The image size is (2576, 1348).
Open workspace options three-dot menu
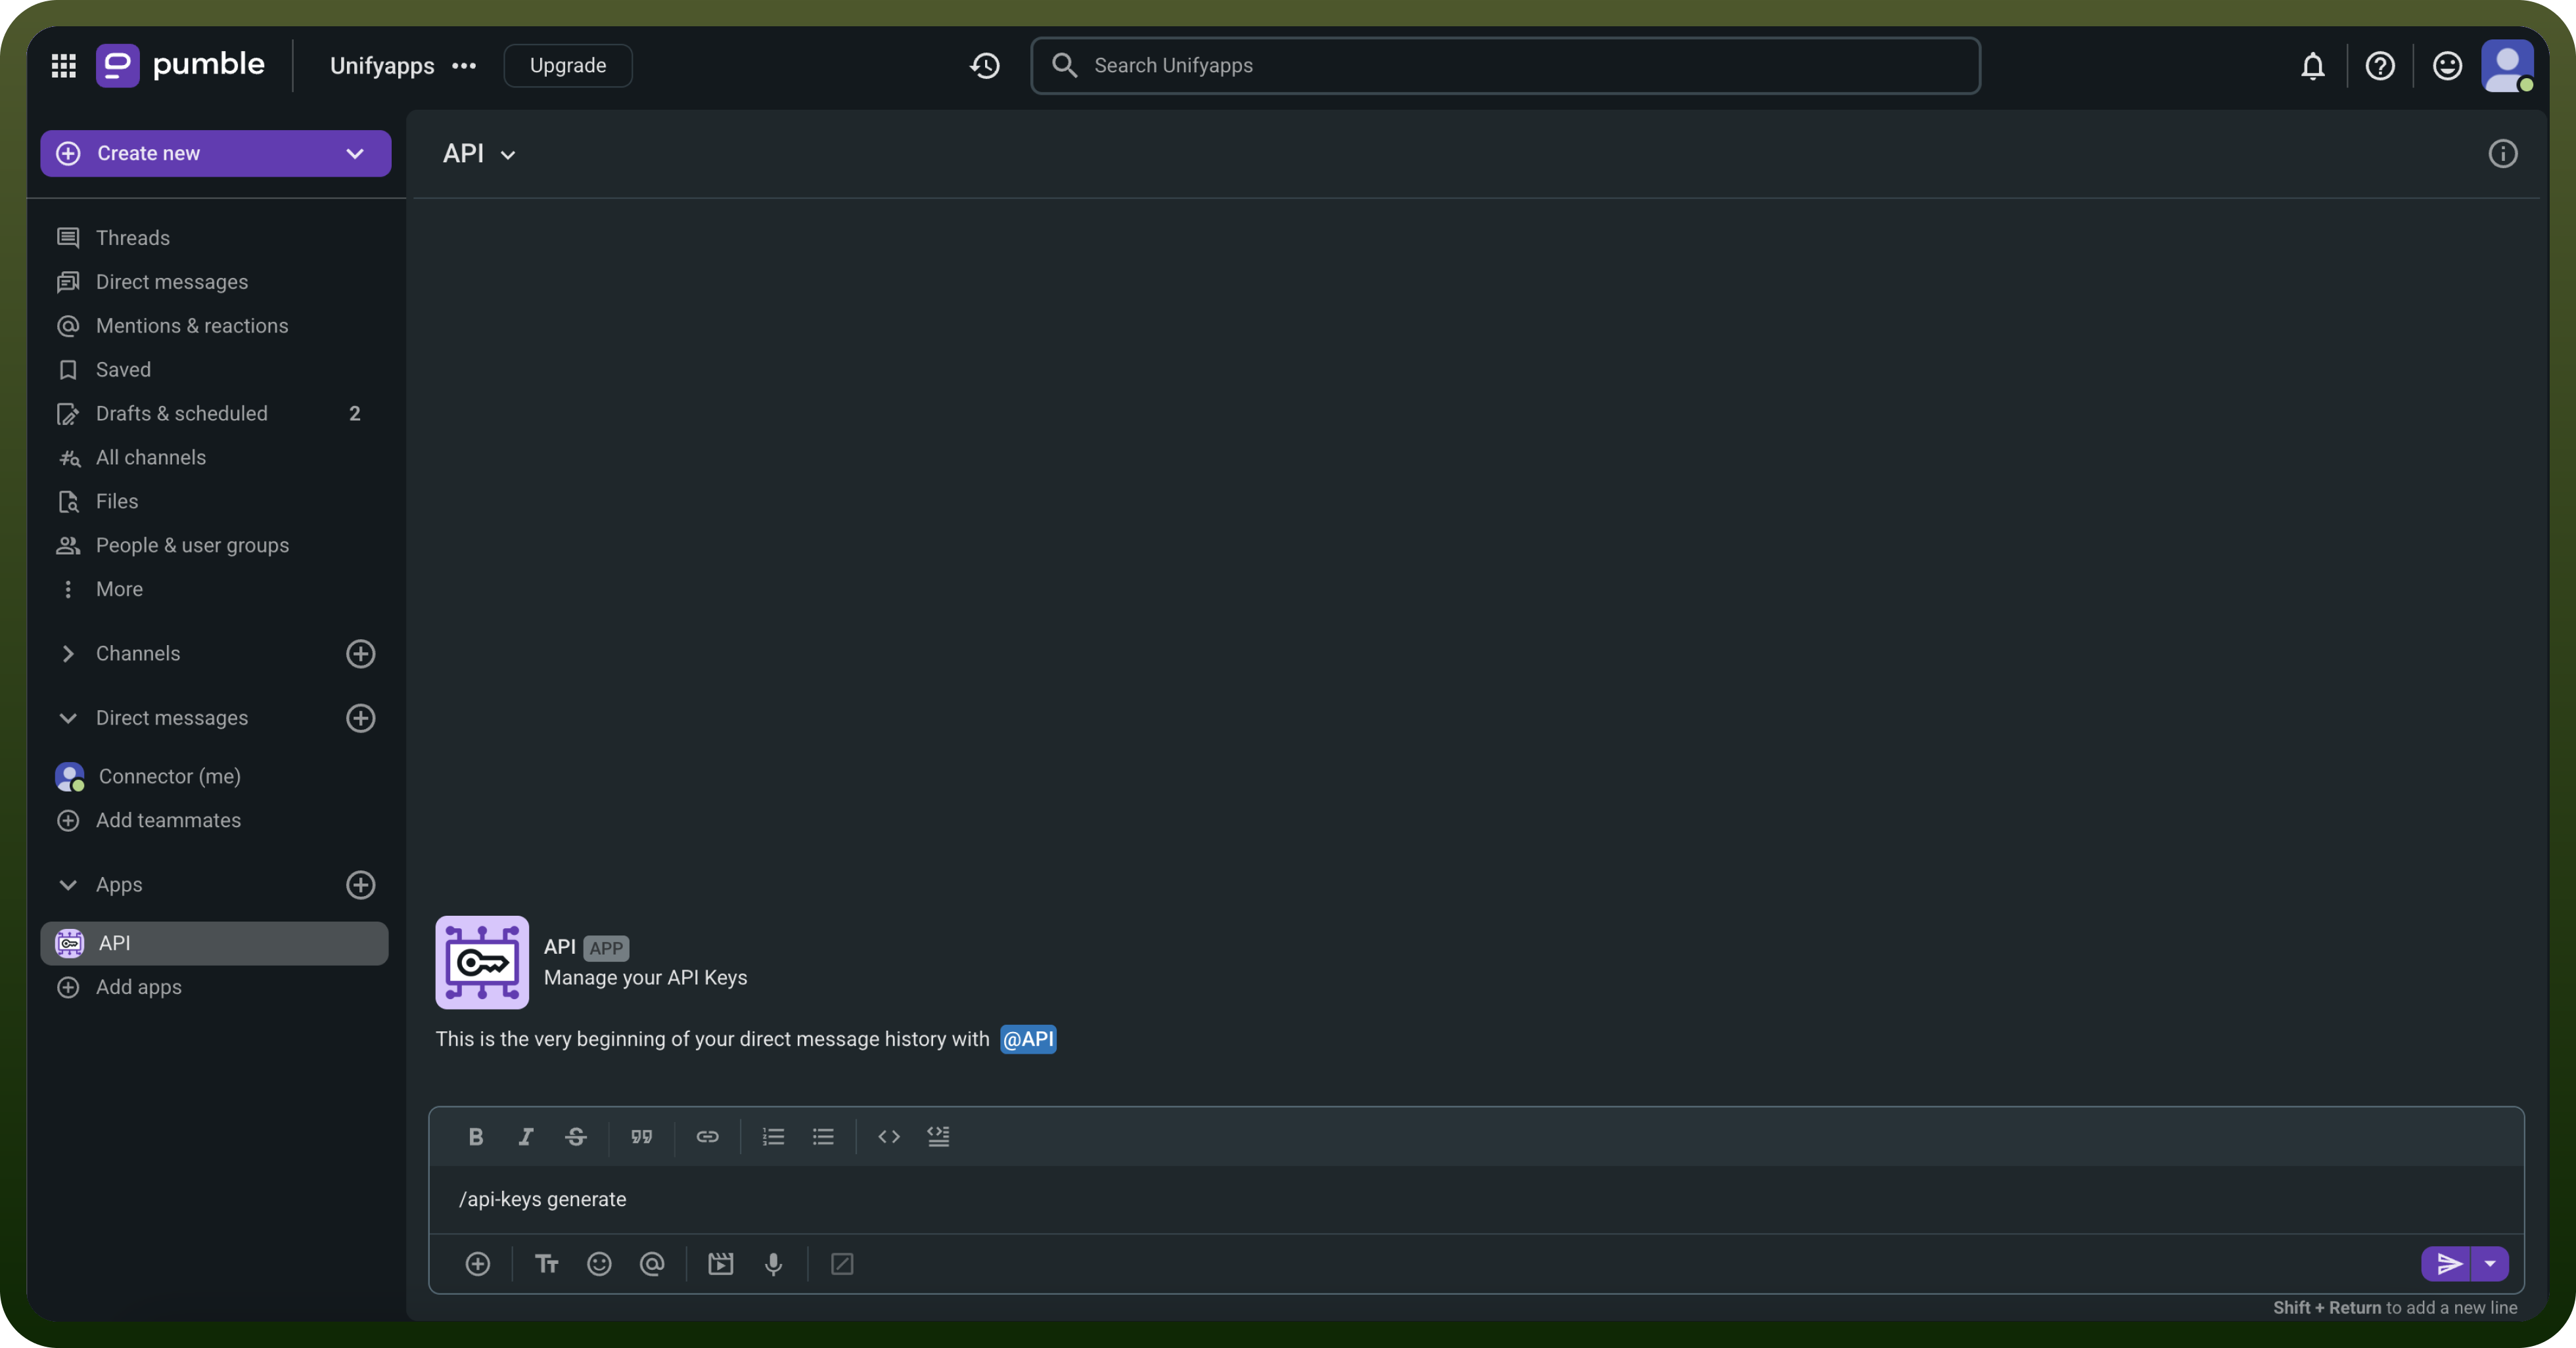[x=464, y=66]
